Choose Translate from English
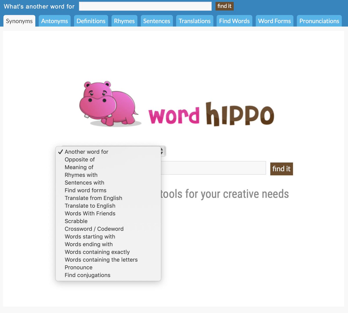This screenshot has height=313, width=348. (x=108, y=198)
